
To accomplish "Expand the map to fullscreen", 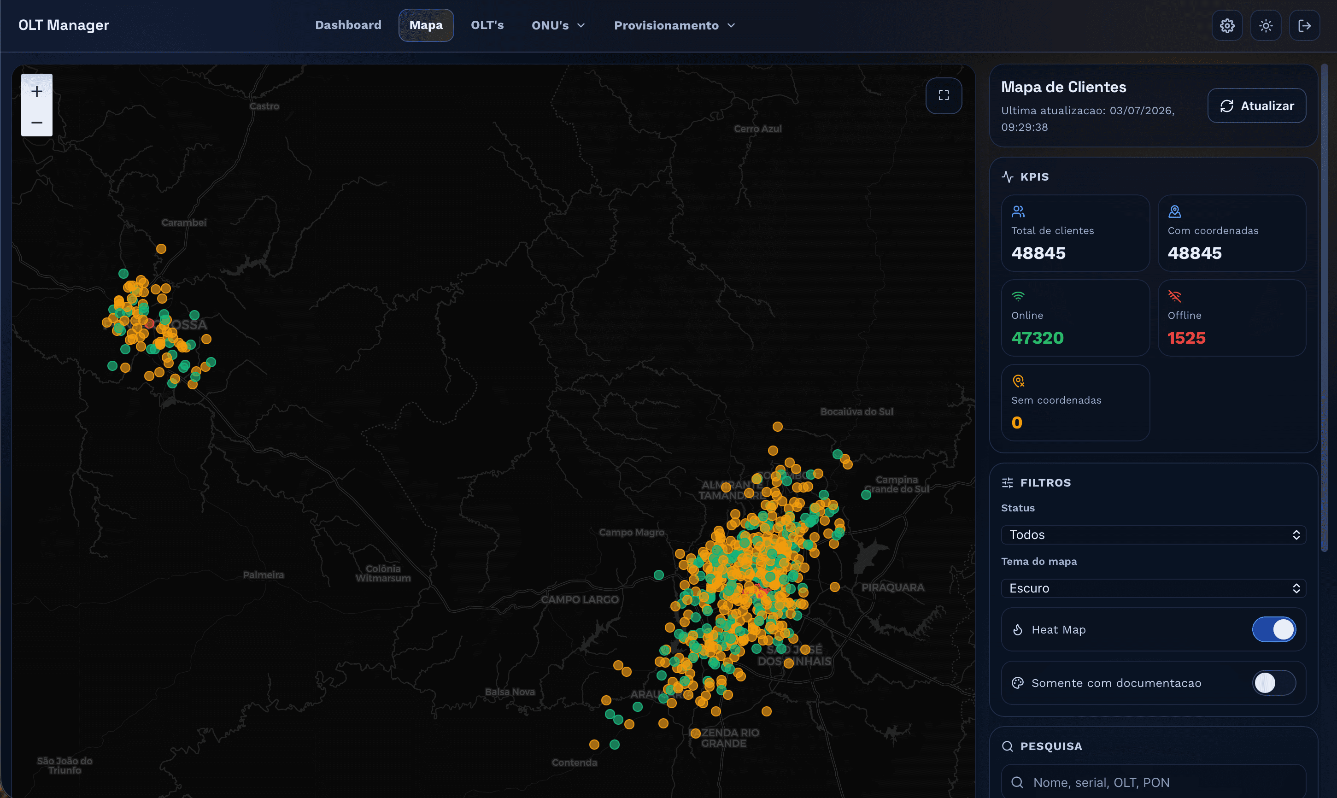I will (x=944, y=95).
